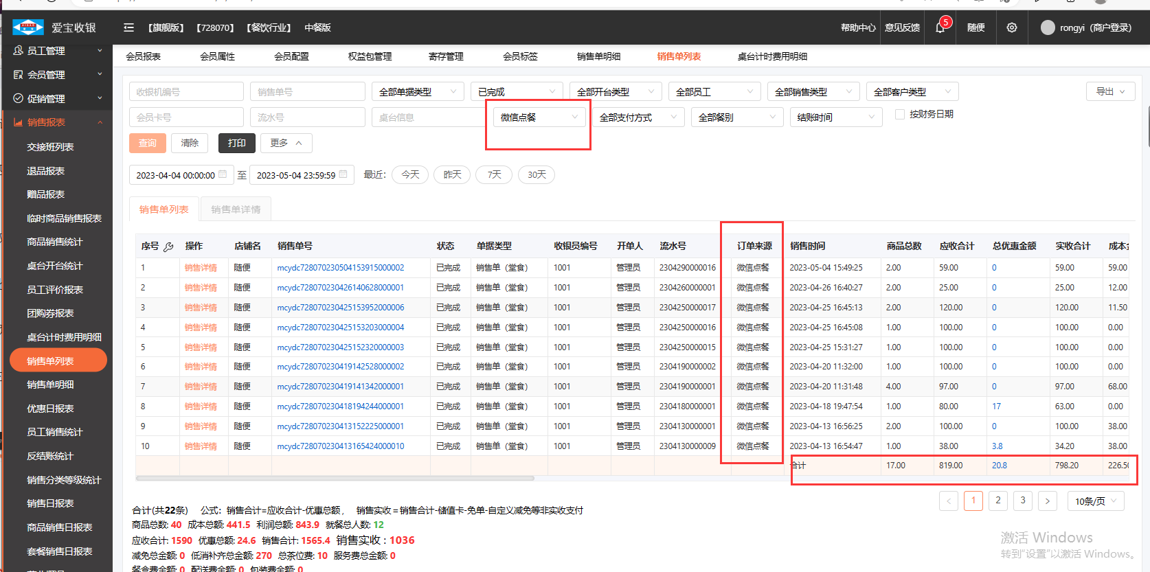The height and width of the screenshot is (572, 1150).
Task: Open the notification bell
Action: point(940,28)
